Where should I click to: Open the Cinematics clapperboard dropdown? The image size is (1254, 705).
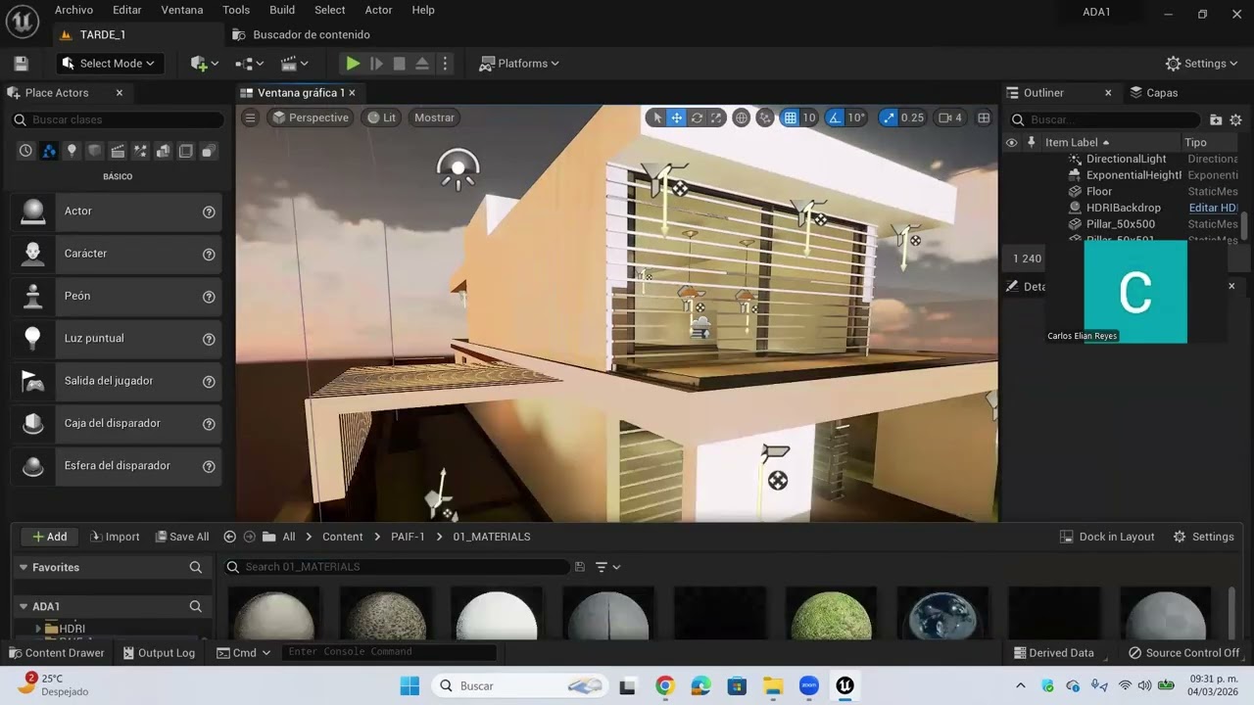[x=294, y=64]
